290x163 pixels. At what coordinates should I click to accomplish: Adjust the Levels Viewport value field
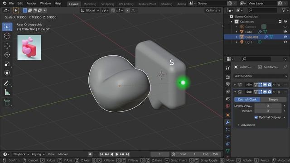[x=268, y=105]
